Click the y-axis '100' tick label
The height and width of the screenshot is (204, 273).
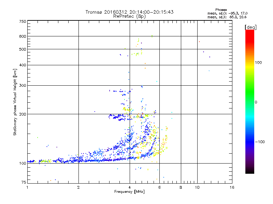[x=23, y=163]
